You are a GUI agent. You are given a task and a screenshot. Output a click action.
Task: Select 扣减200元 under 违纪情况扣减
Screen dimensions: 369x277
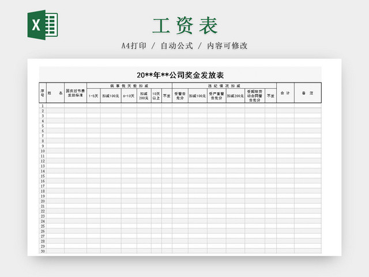pyautogui.click(x=235, y=96)
